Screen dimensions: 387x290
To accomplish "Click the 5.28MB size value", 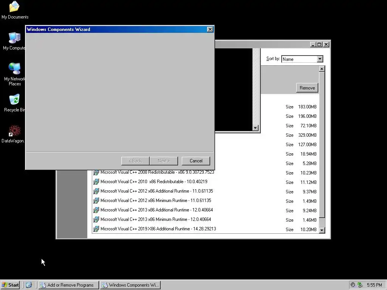I will click(x=310, y=164).
